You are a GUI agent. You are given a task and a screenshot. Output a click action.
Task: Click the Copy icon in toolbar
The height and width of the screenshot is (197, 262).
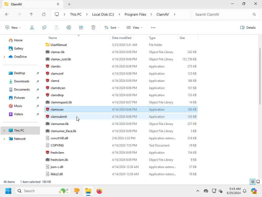point(44,28)
